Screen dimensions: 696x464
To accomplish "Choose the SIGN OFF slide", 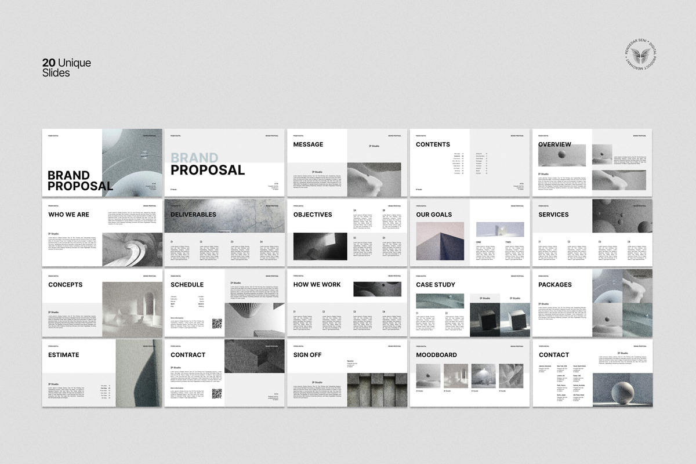I will (347, 374).
